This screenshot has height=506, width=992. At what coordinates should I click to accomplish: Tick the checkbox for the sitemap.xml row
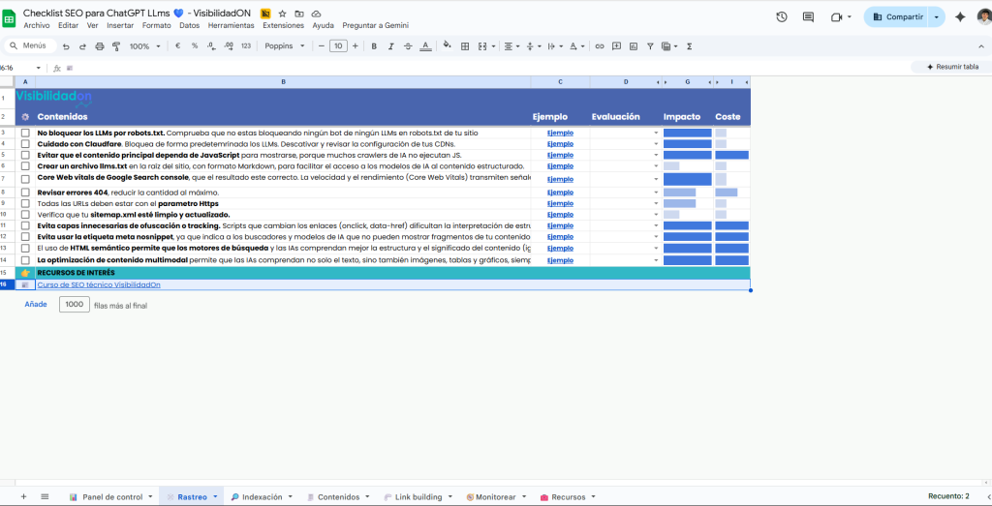[x=26, y=214]
